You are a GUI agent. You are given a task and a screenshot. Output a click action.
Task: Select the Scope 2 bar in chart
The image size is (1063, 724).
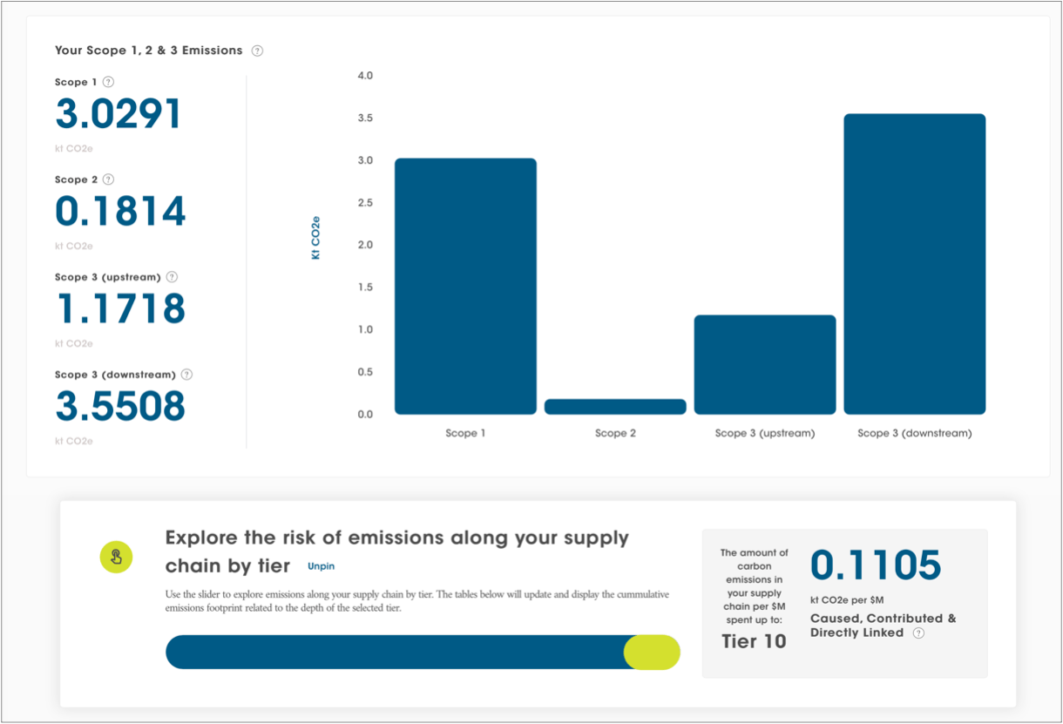[615, 407]
